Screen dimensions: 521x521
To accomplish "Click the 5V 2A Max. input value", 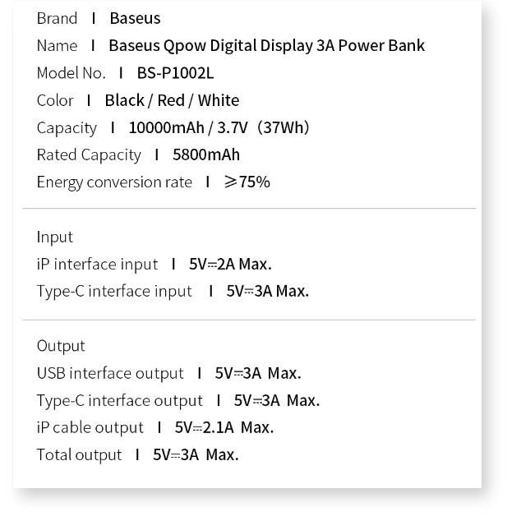I will (230, 264).
